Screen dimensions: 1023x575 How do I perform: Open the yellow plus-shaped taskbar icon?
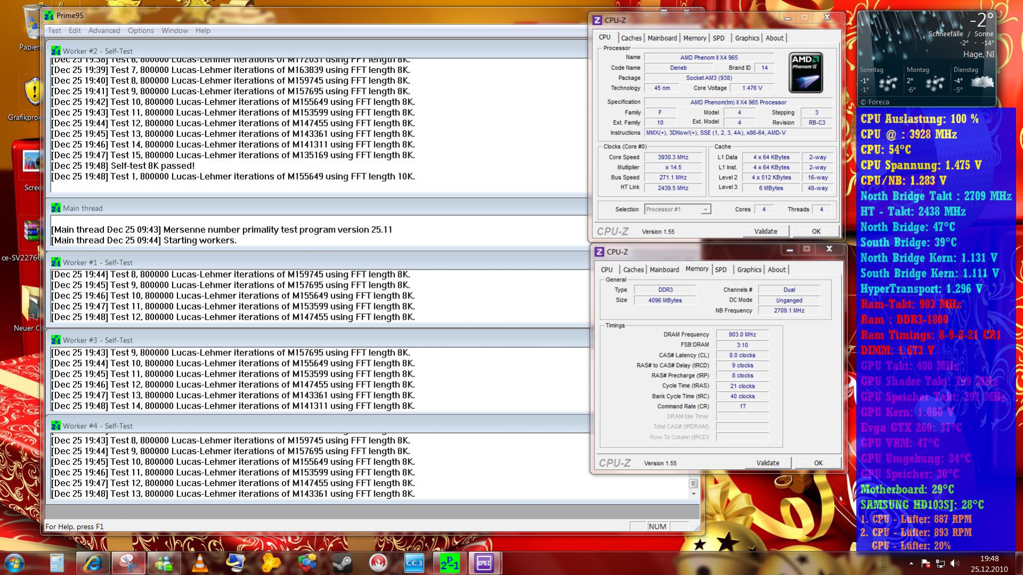click(271, 563)
